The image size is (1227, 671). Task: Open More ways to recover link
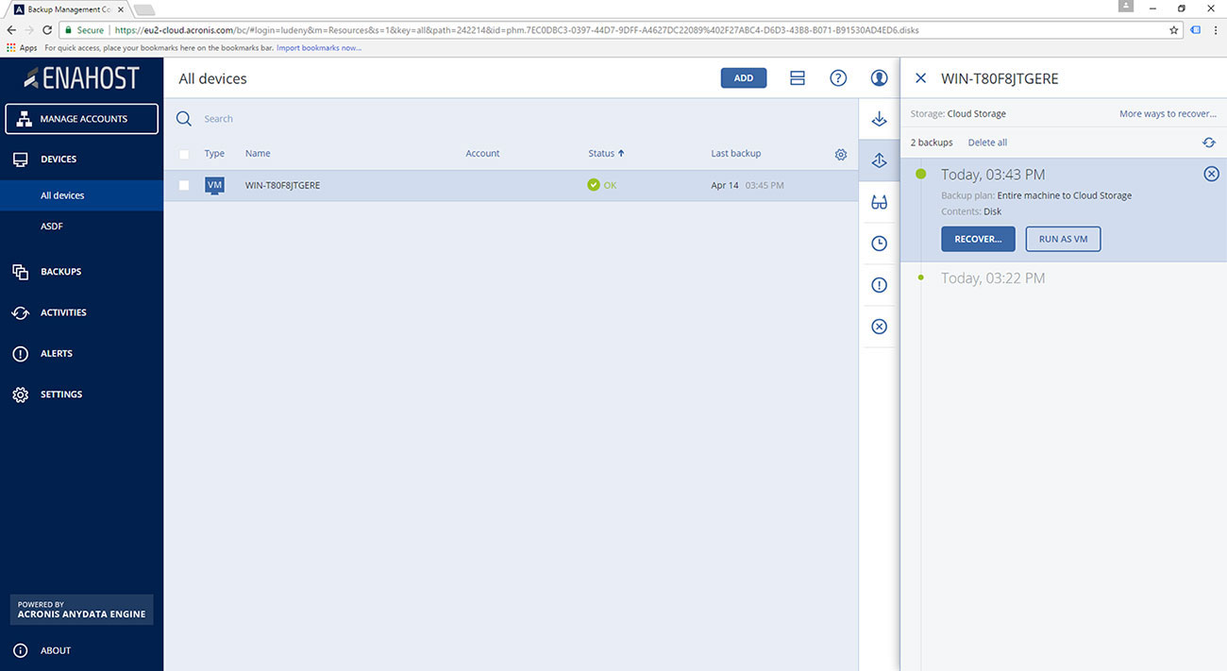point(1168,114)
